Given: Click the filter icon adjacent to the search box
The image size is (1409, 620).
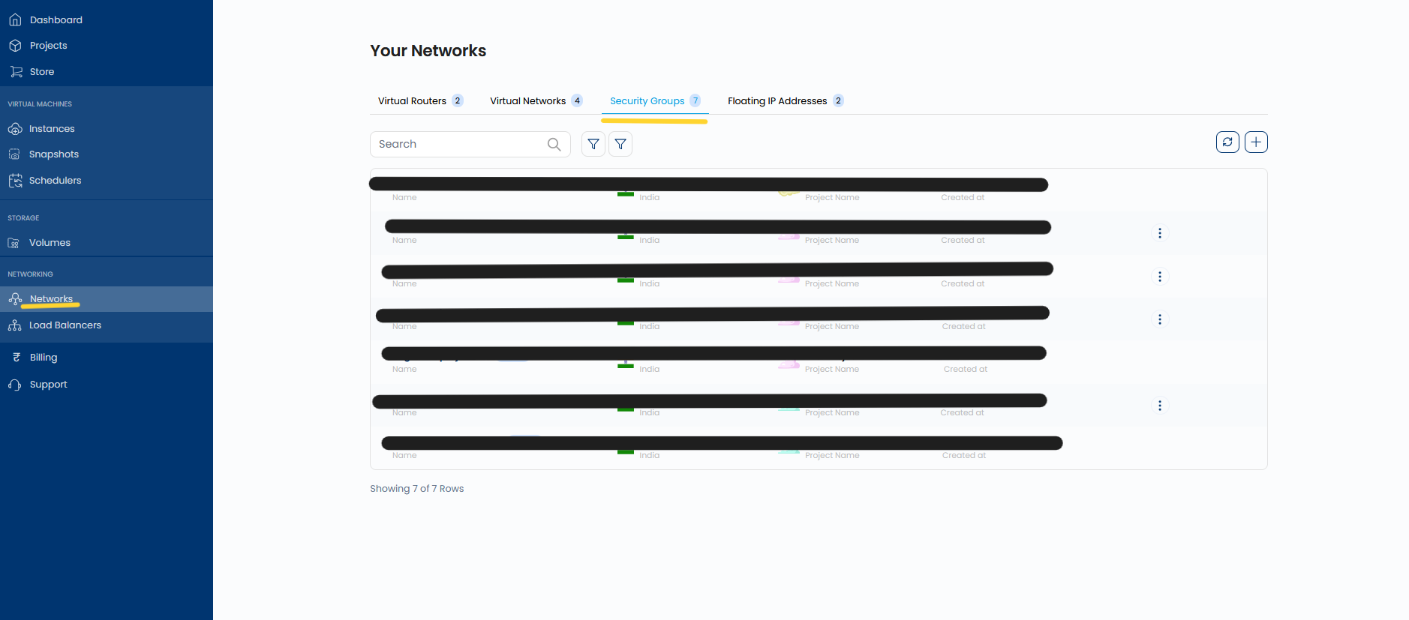Looking at the screenshot, I should point(593,144).
